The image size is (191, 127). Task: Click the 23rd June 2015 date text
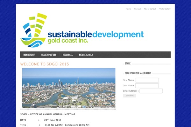click(53, 120)
